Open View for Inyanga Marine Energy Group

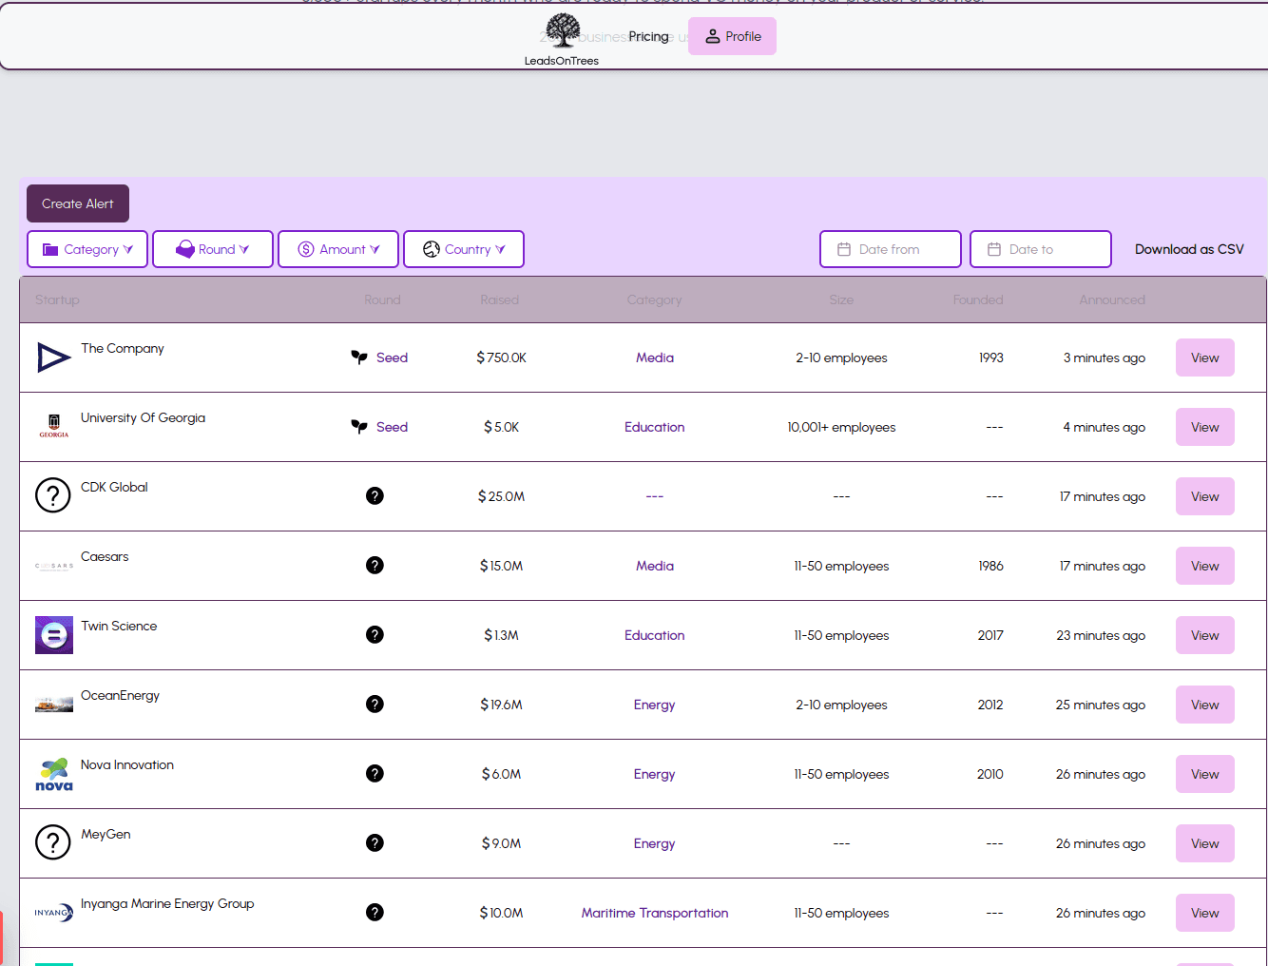1205,913
